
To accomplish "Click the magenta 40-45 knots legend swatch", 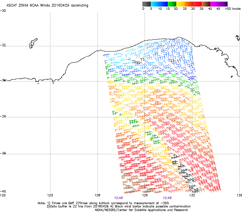I will [x=215, y=4].
